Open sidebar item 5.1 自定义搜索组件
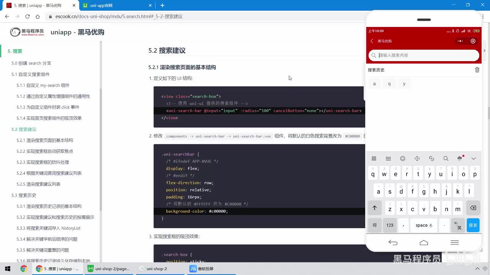Viewport: 490px width, 275px height. tap(31, 74)
